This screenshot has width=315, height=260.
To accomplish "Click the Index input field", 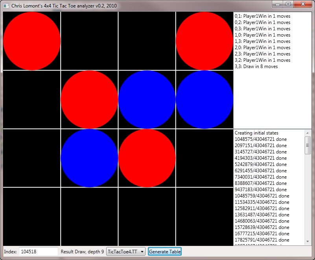I will click(x=39, y=252).
